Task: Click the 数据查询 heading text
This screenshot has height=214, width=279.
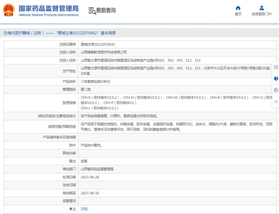Action: (x=106, y=10)
